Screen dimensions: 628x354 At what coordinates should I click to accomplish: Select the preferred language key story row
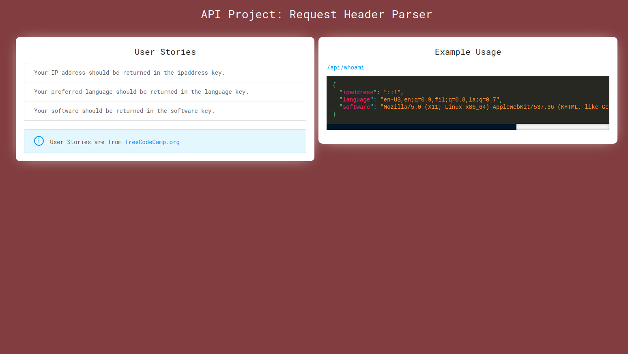pos(165,92)
